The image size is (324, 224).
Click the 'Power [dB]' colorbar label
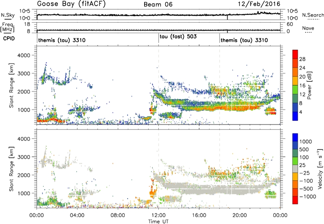click(309, 85)
